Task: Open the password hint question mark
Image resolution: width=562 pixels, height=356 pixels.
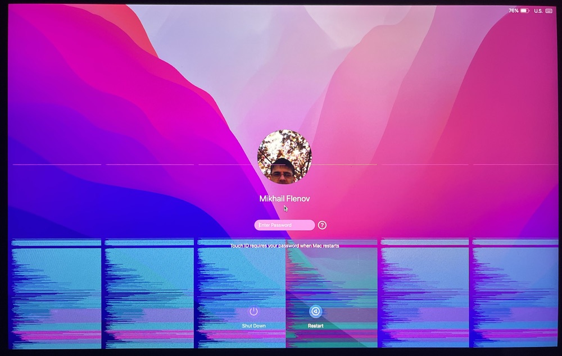Action: pos(322,225)
